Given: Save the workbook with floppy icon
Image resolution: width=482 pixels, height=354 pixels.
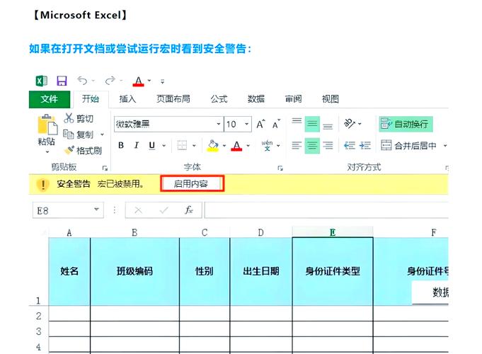Looking at the screenshot, I should (x=62, y=81).
